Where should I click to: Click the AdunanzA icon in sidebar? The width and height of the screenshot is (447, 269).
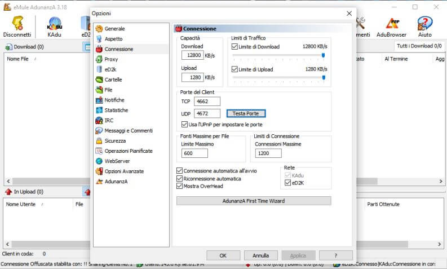pyautogui.click(x=99, y=182)
